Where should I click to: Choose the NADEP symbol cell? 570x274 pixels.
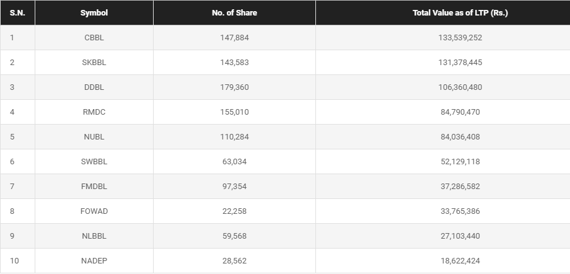(x=94, y=261)
